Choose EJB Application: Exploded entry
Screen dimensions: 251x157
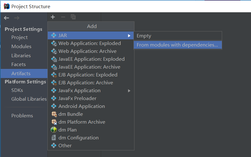coord(90,75)
